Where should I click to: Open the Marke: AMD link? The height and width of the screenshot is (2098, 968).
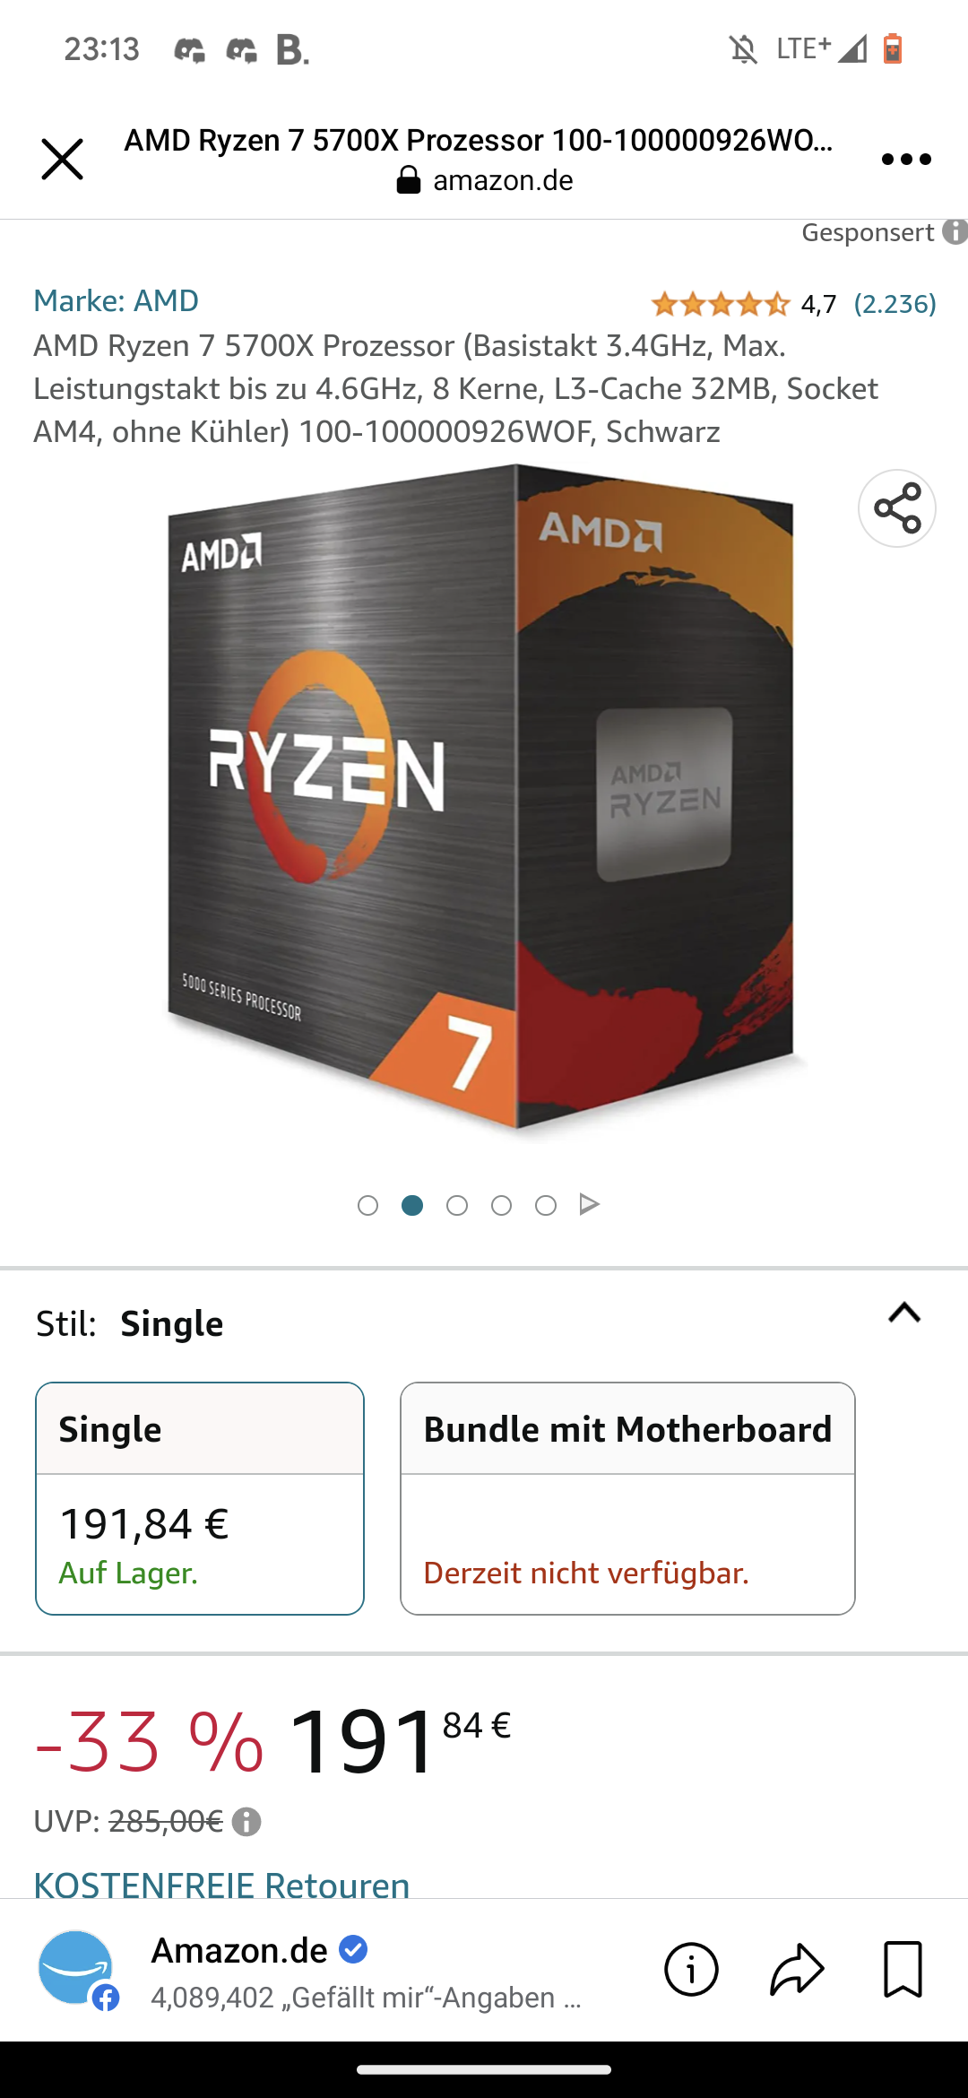pos(117,300)
